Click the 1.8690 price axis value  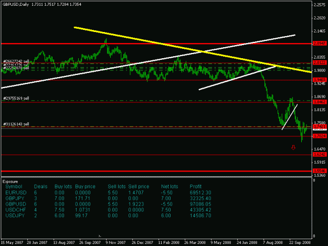tap(320, 97)
